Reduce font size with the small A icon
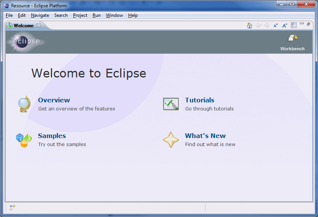Viewport: 318px width, 217px height. pos(276,25)
